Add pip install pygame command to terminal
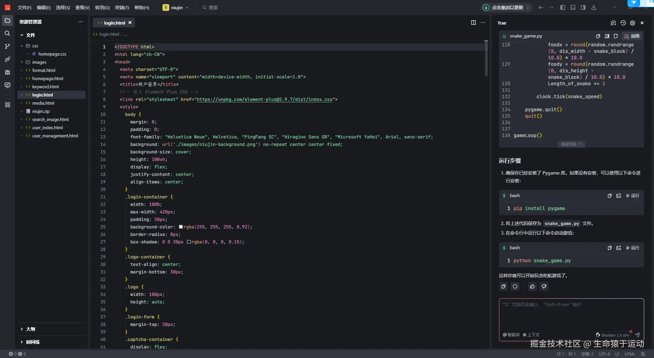Viewport: 654px width, 358px height. [x=619, y=196]
